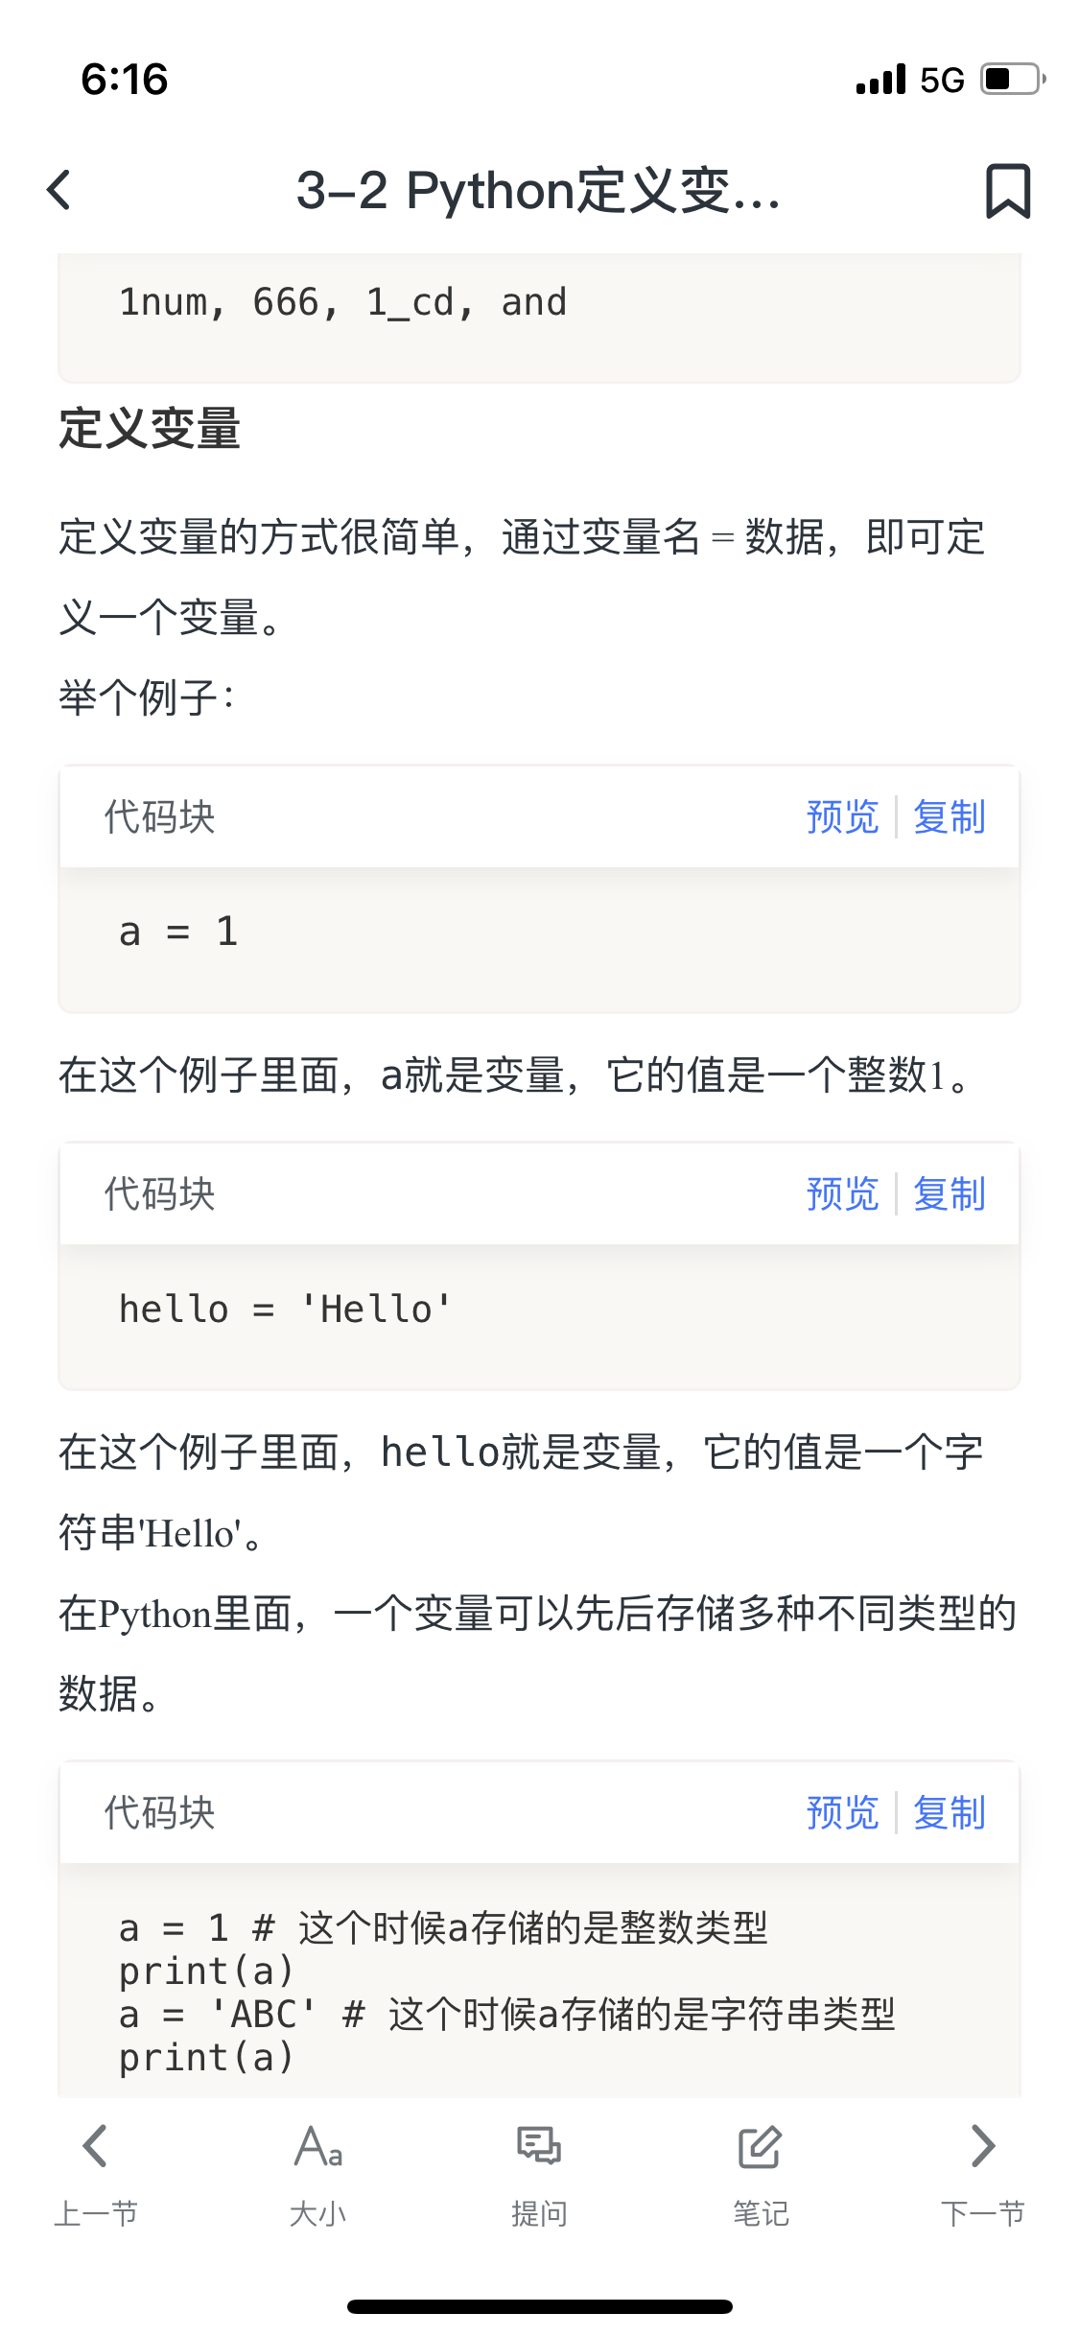
Task: Open font size Aa icon
Action: click(317, 2146)
